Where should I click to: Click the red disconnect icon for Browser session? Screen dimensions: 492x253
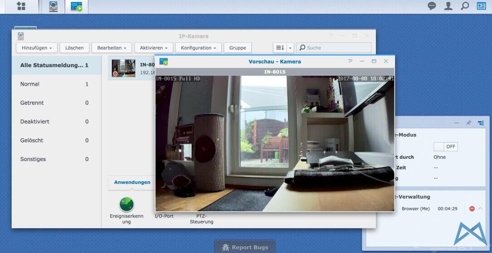[x=472, y=209]
